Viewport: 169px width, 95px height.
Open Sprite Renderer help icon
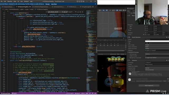coord(167,37)
